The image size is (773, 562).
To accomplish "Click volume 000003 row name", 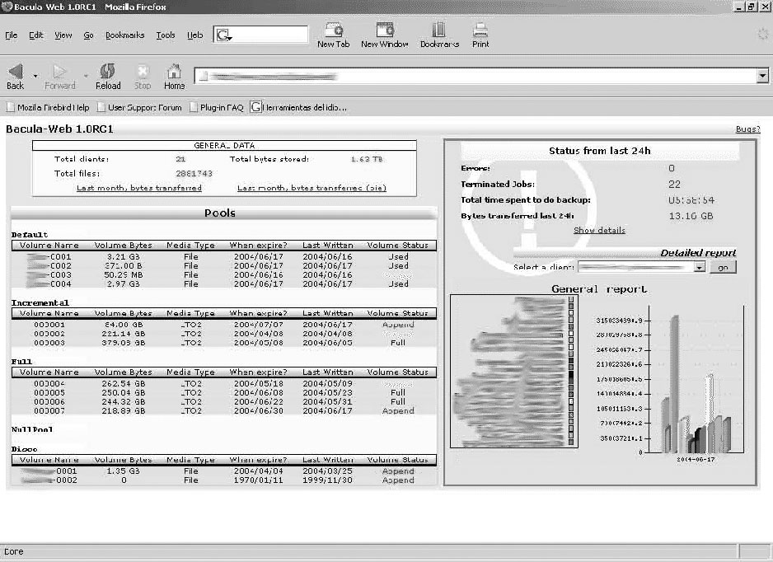I will tap(49, 343).
